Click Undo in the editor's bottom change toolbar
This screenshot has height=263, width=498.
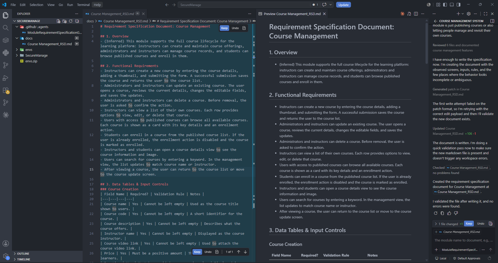point(208,252)
